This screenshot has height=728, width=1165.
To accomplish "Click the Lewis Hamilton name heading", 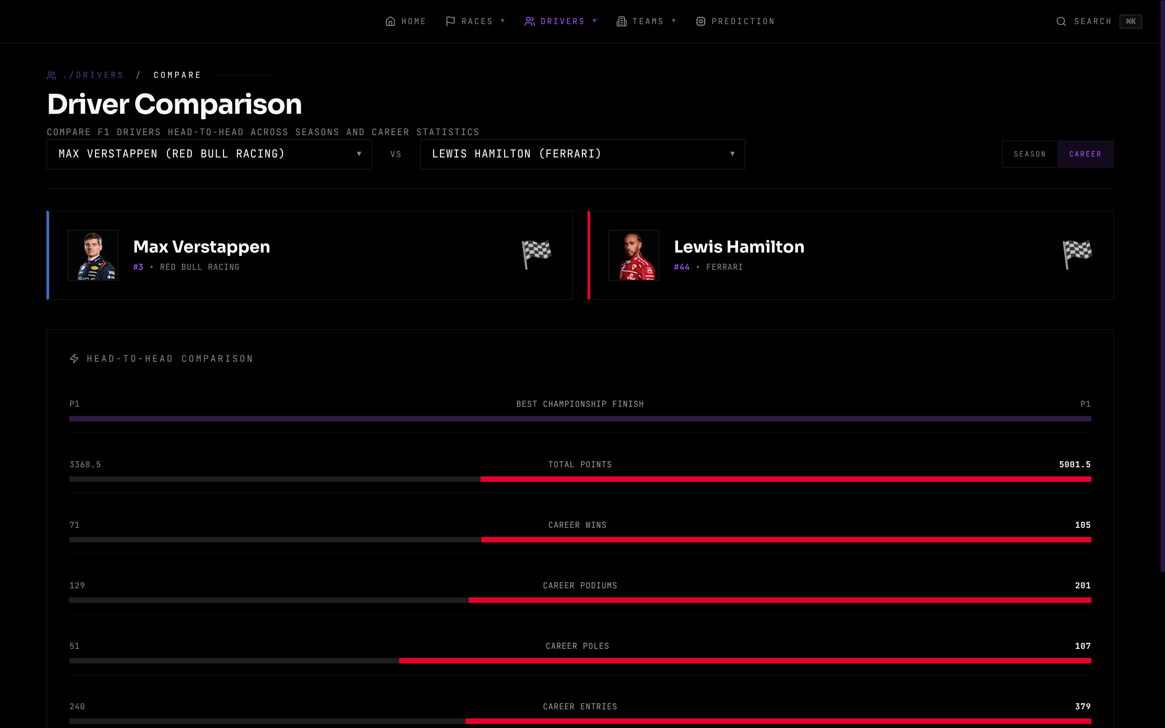I will [x=739, y=247].
